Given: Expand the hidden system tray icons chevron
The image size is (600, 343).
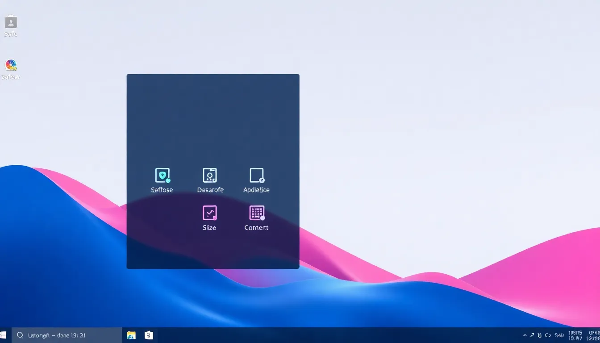Looking at the screenshot, I should (x=525, y=335).
